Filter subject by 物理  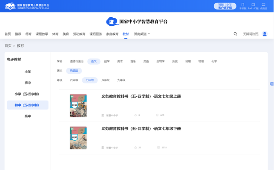pyautogui.click(x=201, y=61)
